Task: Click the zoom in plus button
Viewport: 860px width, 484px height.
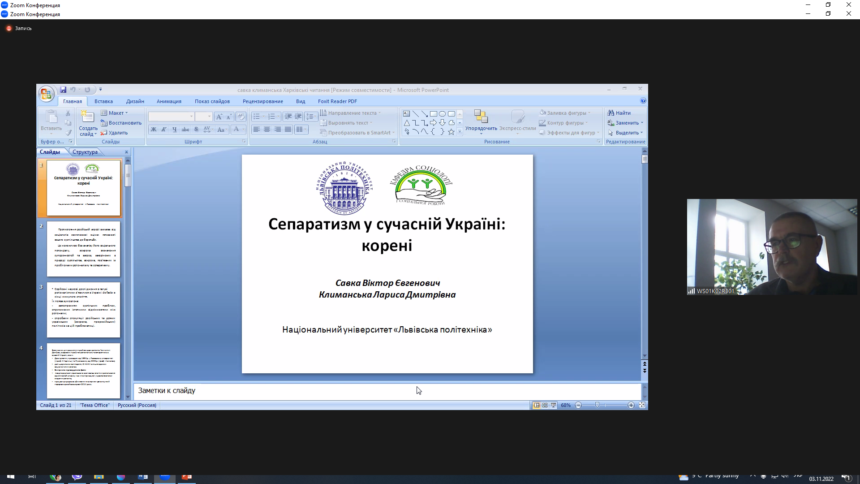Action: 631,405
